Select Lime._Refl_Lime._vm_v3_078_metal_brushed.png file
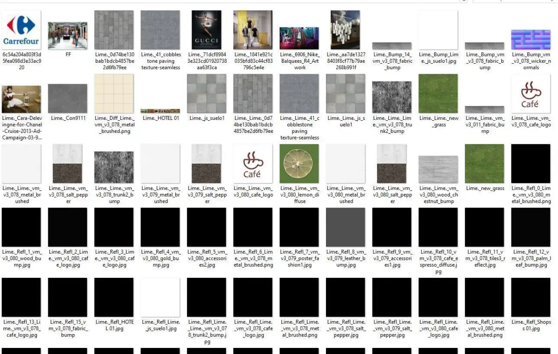558x354 pixels. point(299,297)
